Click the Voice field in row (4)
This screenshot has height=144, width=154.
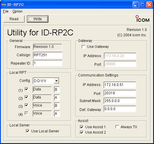(x=42, y=113)
